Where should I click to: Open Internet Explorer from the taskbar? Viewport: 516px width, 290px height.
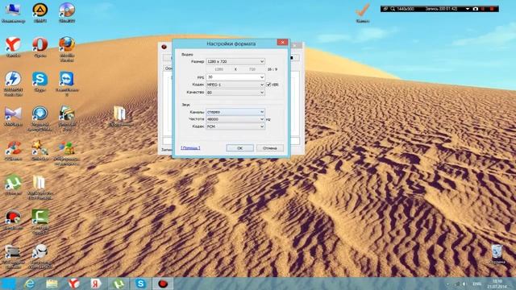(x=29, y=284)
